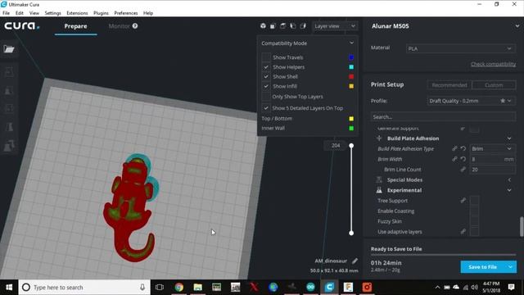Screen dimensions: 524x295
Task: Open the Draft Quality profile dropdown
Action: (471, 101)
